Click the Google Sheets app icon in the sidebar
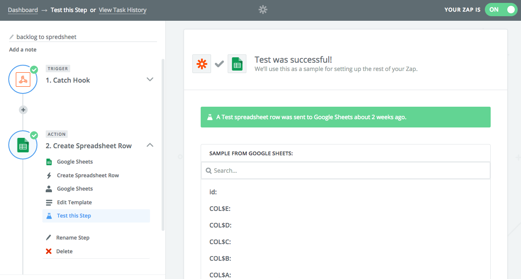Image resolution: width=521 pixels, height=279 pixels. [x=49, y=162]
